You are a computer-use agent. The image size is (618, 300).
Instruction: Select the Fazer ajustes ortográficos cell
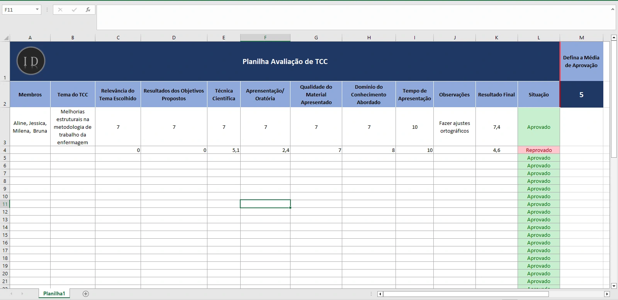(454, 127)
